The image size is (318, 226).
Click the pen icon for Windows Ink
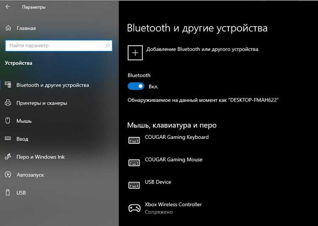8,157
